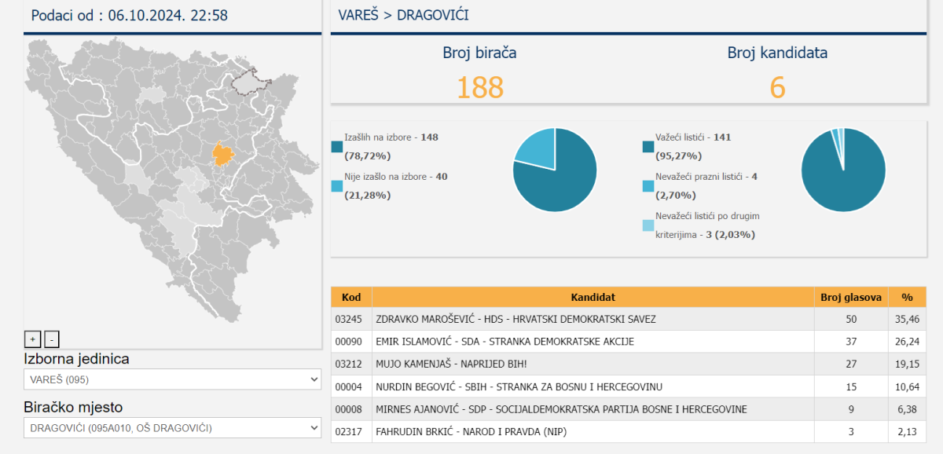Click vote count 50 for Marošević
Viewport: 943px width, 454px height.
[853, 319]
